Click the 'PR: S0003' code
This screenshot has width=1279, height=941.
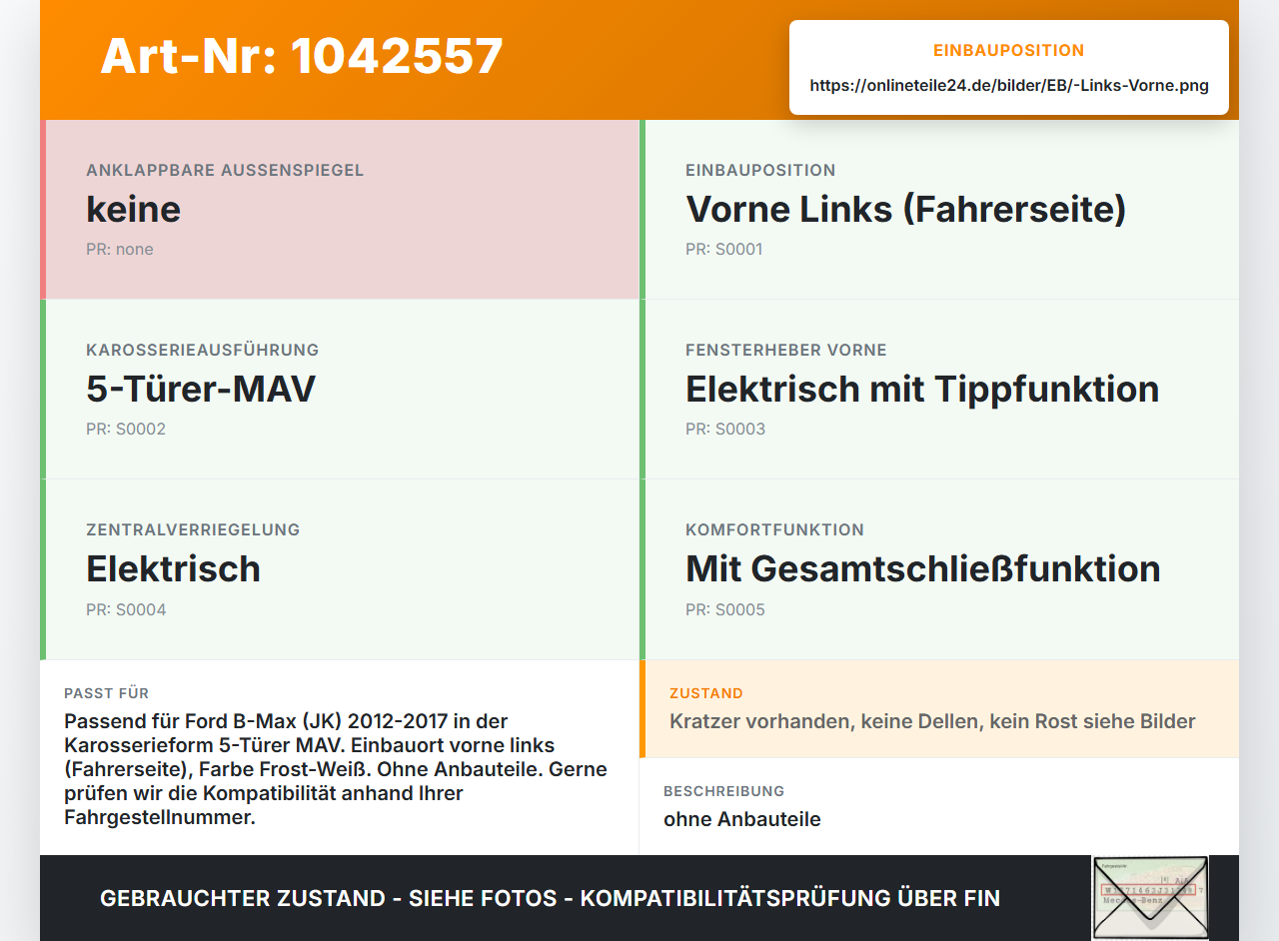(725, 429)
